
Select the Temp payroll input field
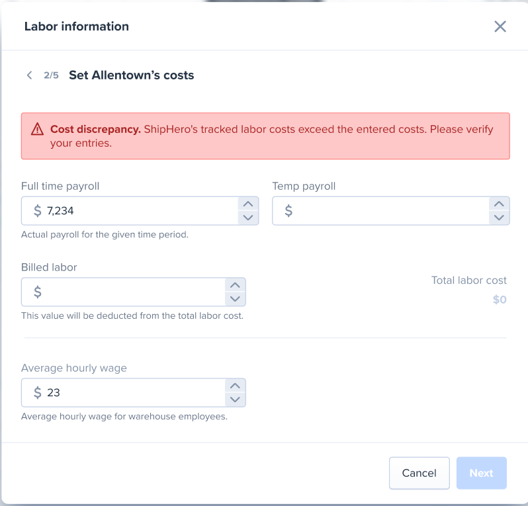(380, 211)
